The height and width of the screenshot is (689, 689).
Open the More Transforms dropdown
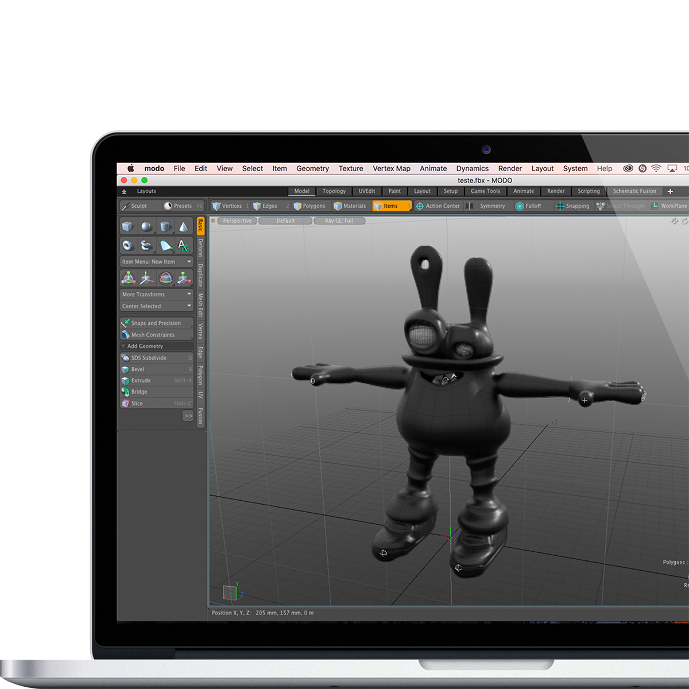tap(156, 295)
